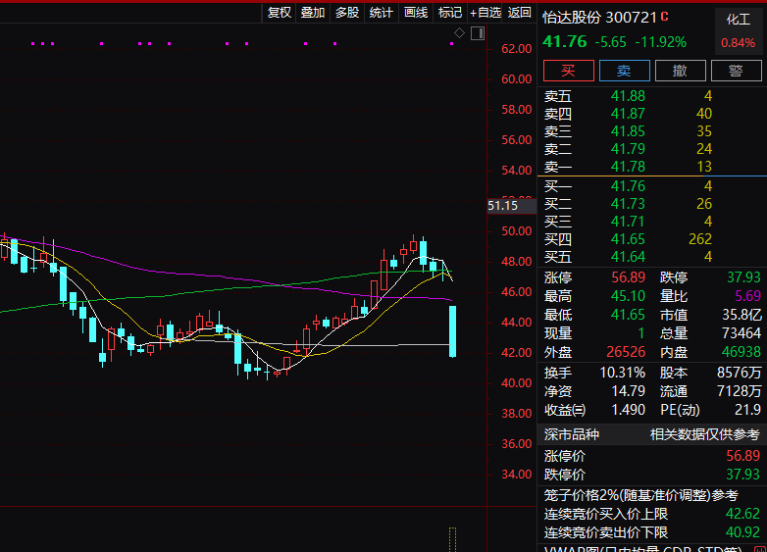Click the blue 卖 sell button

pos(624,71)
